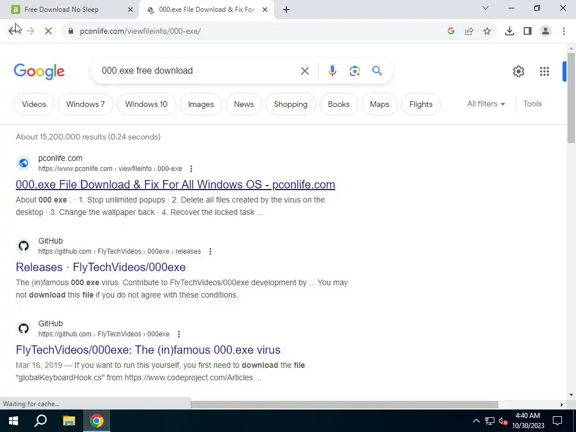Open options for GitHub FlyTechVideos 000exe result
Screen dimensions: 576x432
tap(178, 334)
